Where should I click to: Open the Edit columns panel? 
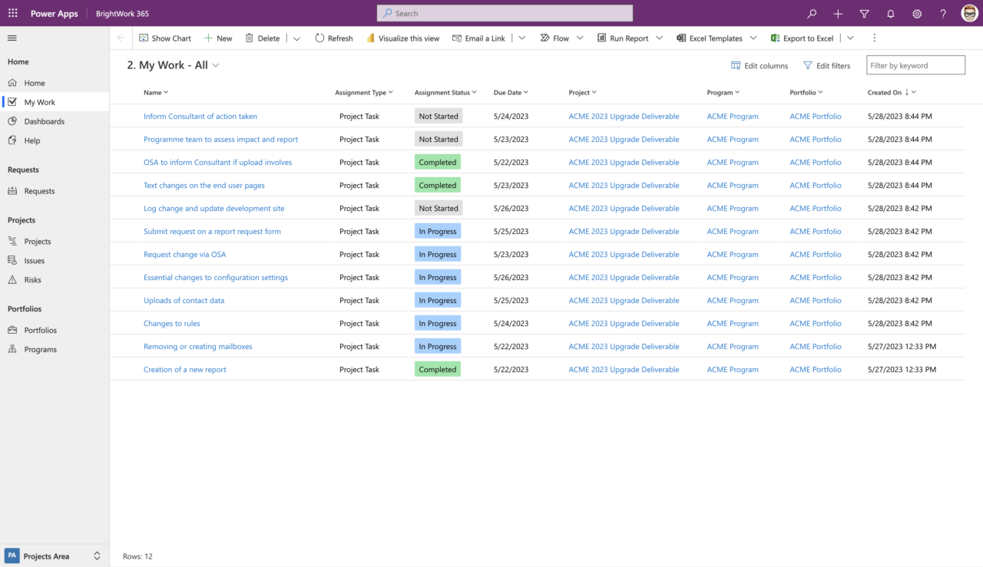click(x=760, y=65)
